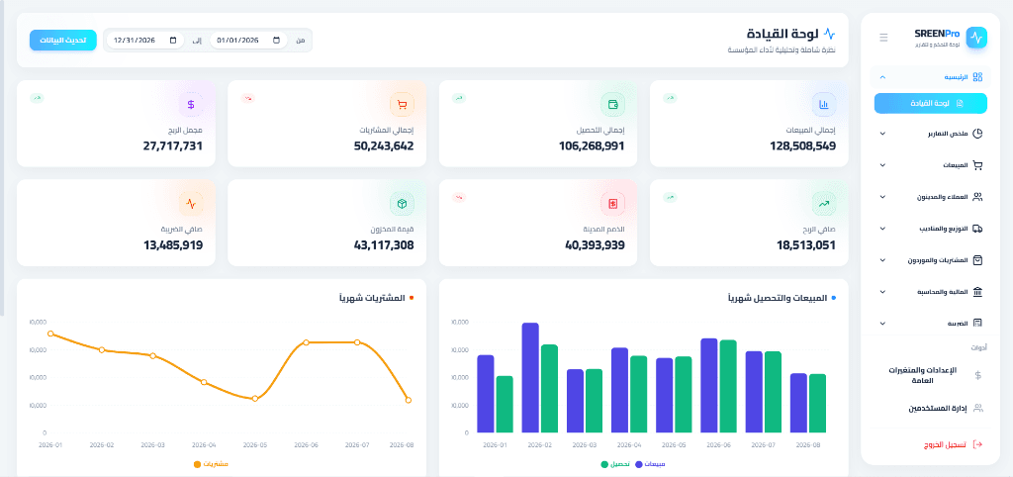
Task: Click the 2026-02 purple sales bar
Action: tap(530, 377)
